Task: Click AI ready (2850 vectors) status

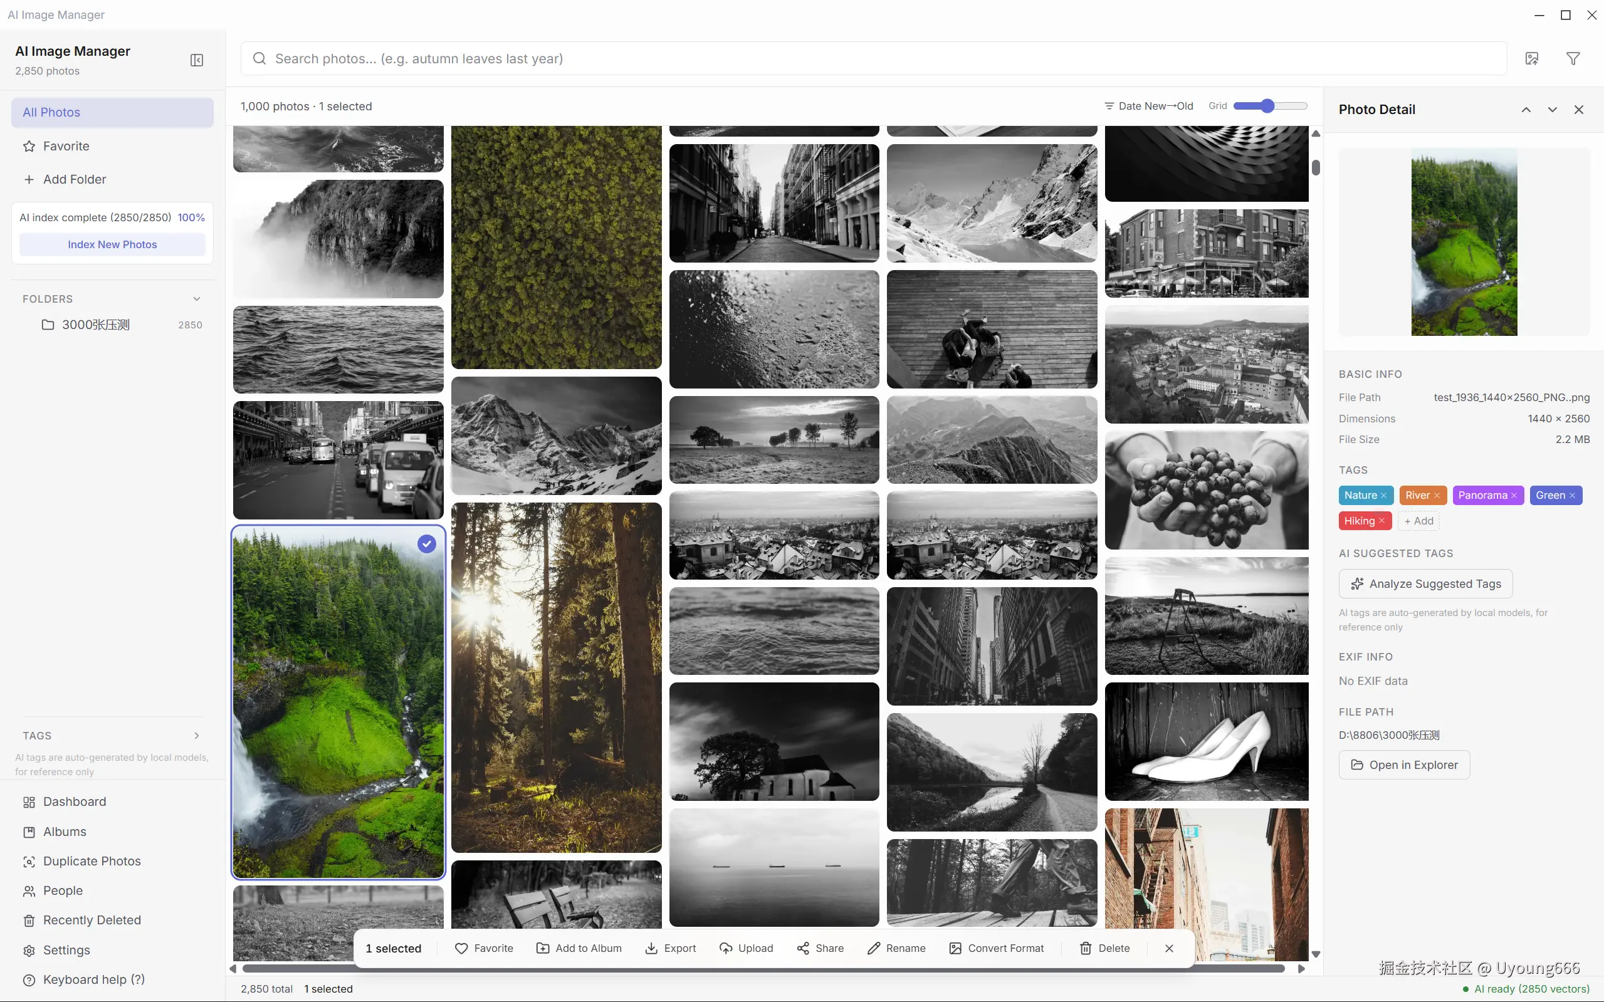Action: [x=1526, y=989]
